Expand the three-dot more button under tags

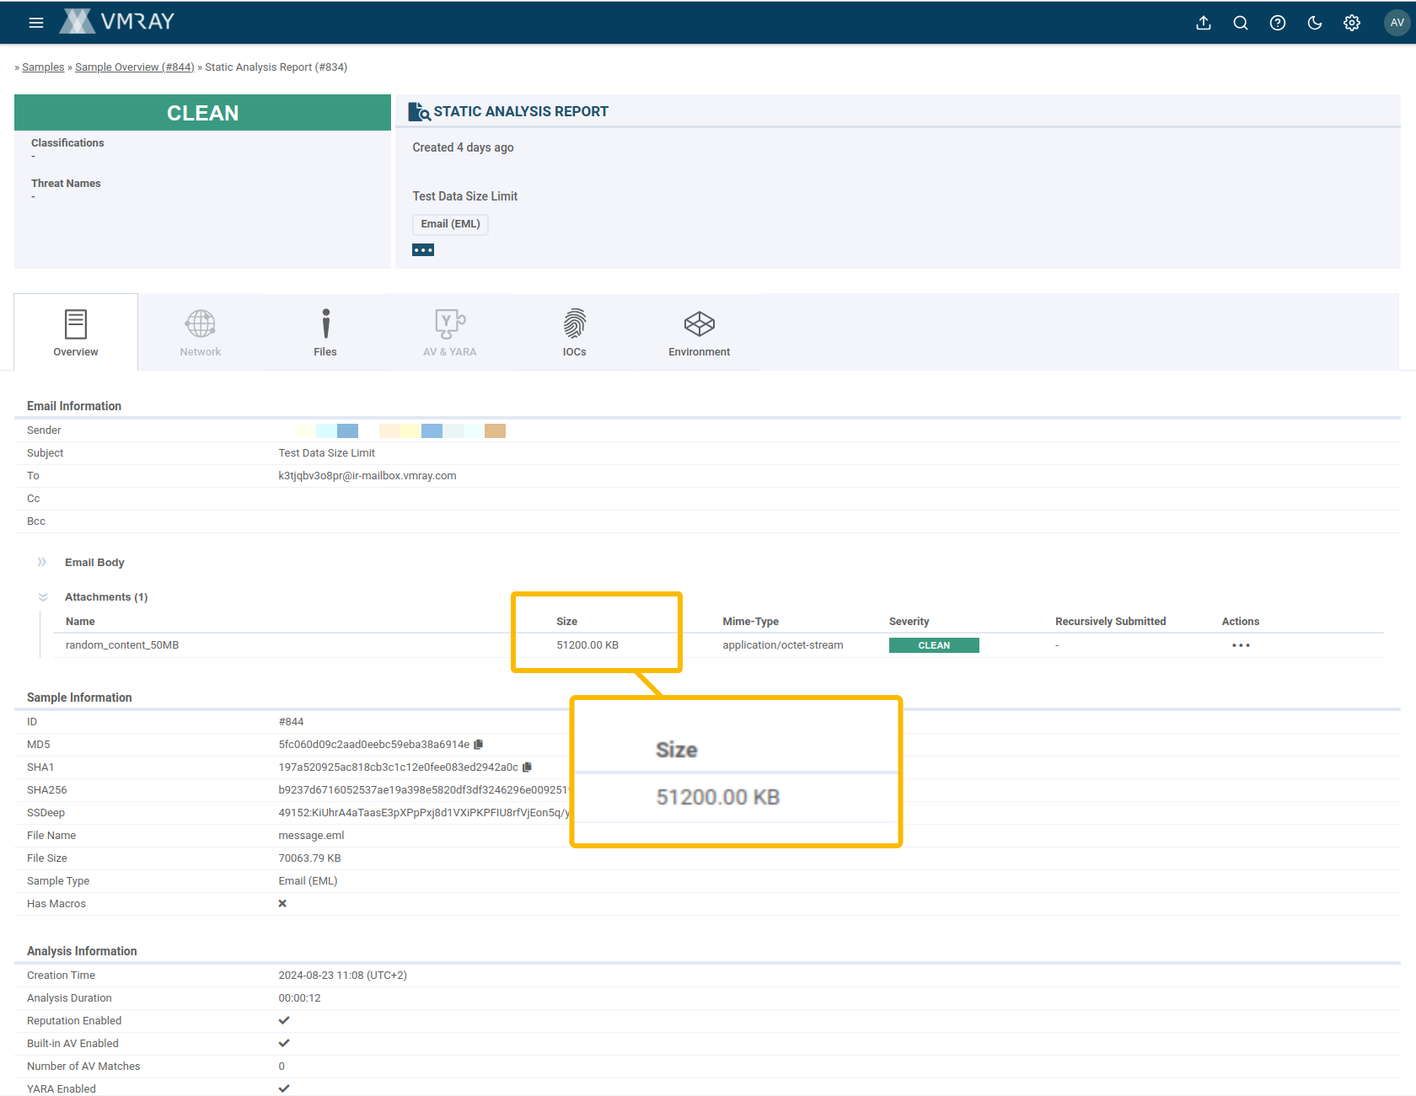(x=423, y=249)
